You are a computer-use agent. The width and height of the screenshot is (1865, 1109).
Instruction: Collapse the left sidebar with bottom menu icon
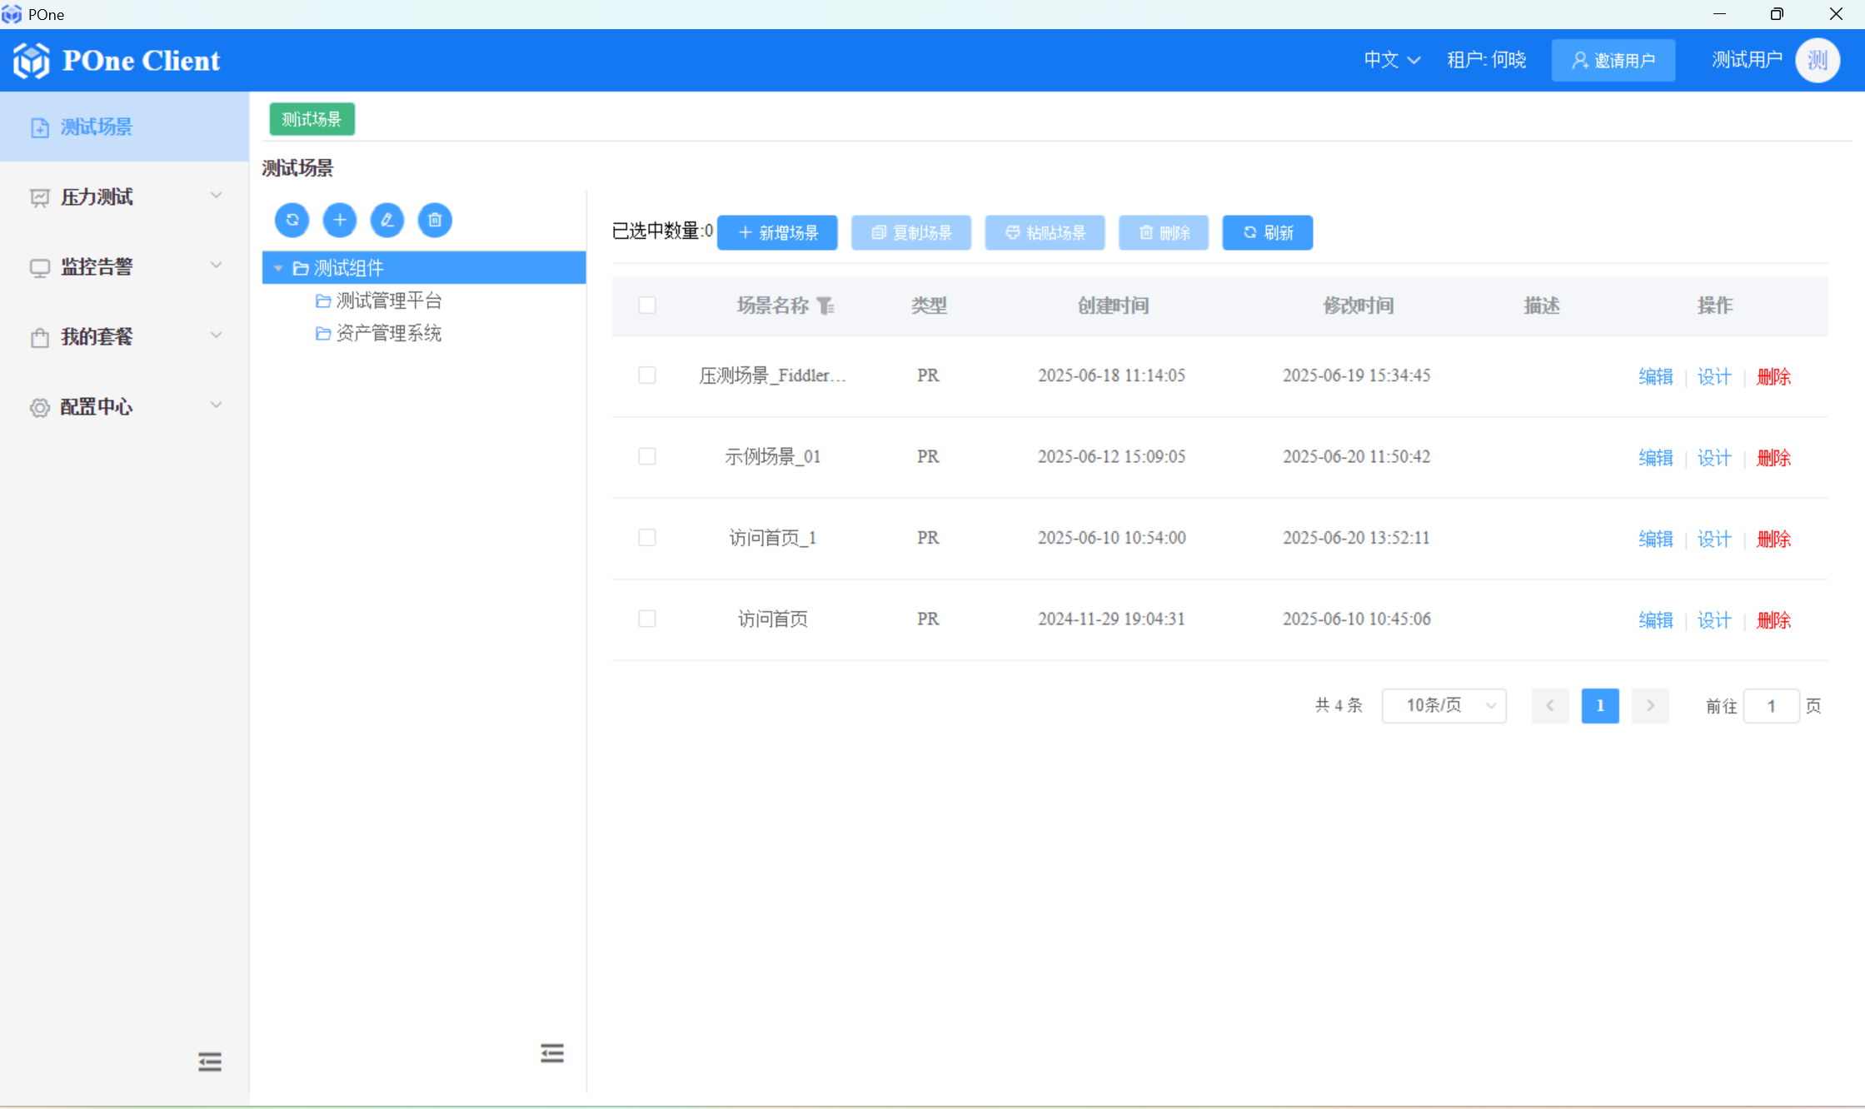pyautogui.click(x=210, y=1062)
